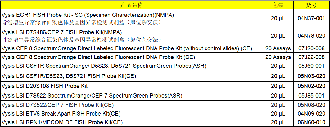Select catalog number 05N02-020

pos(311,86)
